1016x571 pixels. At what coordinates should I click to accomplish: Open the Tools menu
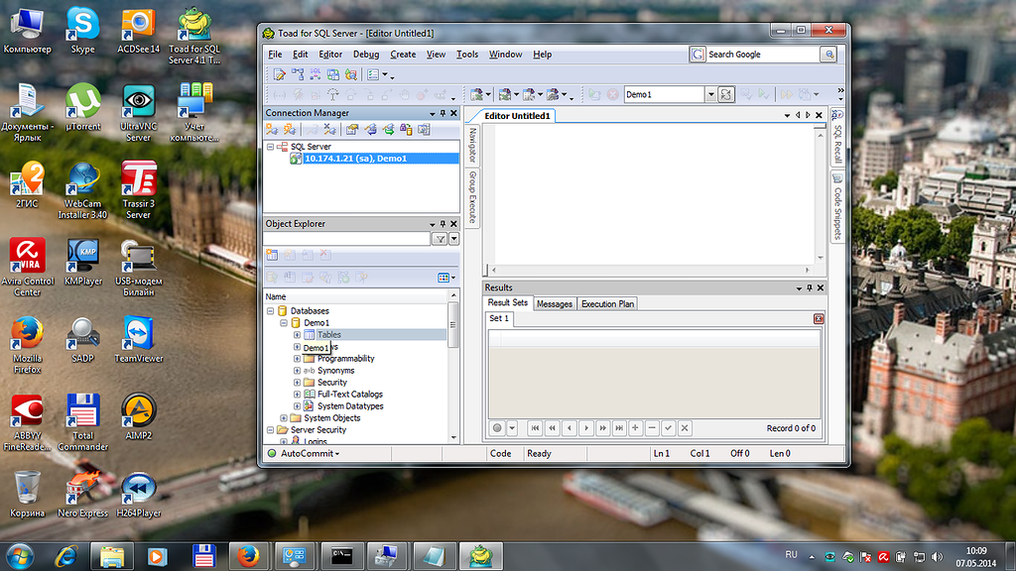coord(466,55)
